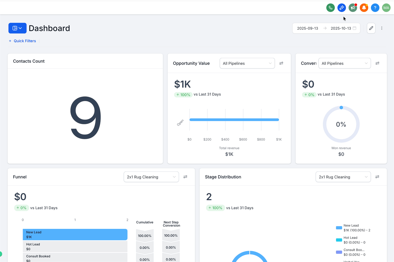
Task: Click the Won revenue label
Action: pos(341,148)
